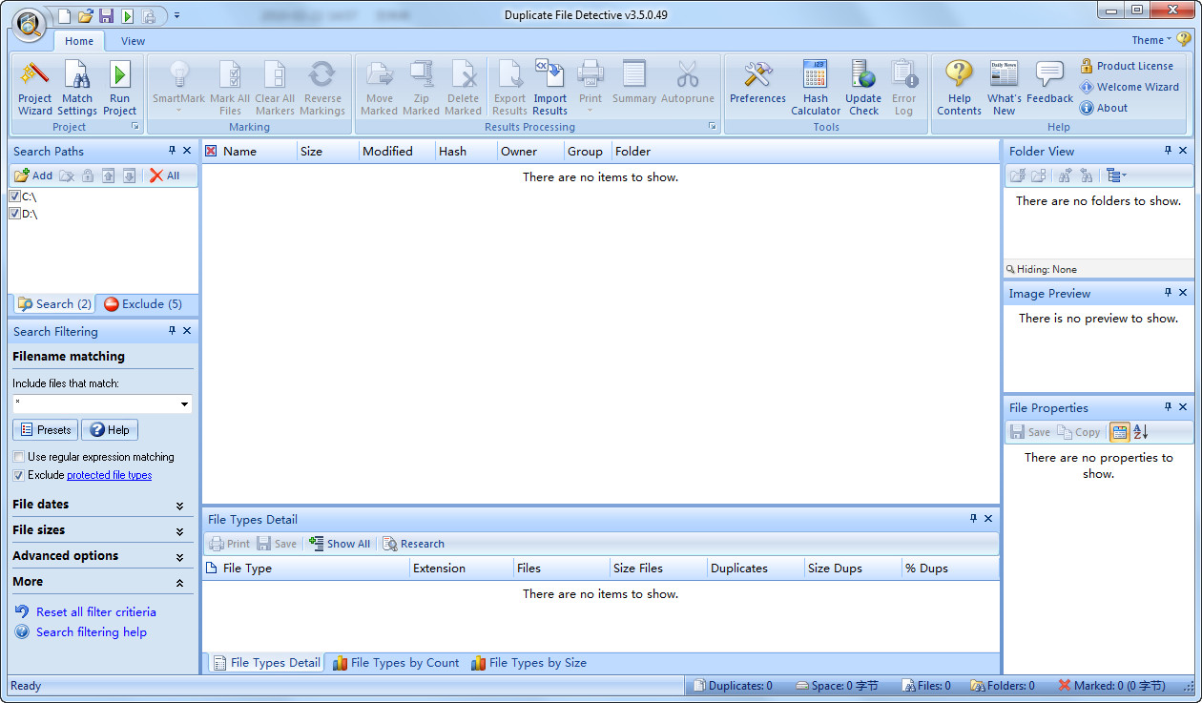Open Folder View options dropdown
Image resolution: width=1202 pixels, height=703 pixels.
(x=1116, y=176)
